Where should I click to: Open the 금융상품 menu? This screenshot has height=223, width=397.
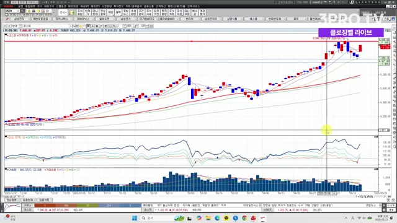click(149, 6)
